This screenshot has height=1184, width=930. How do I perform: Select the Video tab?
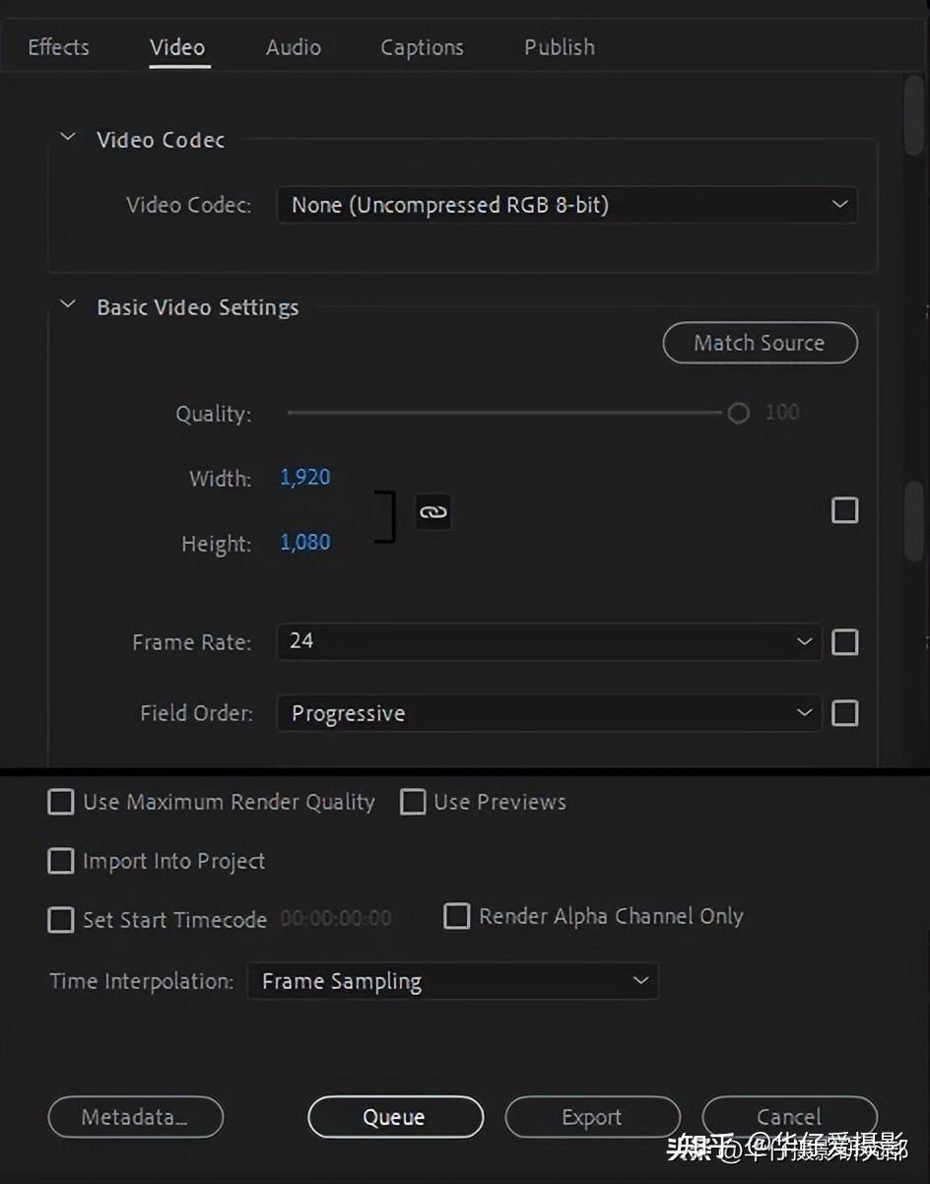click(177, 47)
